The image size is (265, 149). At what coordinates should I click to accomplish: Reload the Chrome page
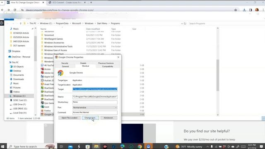click(x=15, y=10)
